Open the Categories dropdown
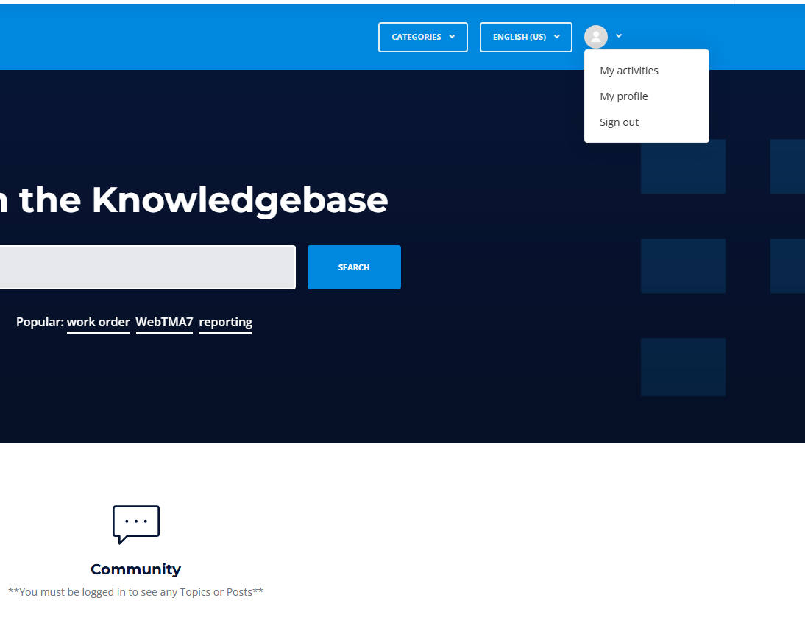The height and width of the screenshot is (623, 805). pos(422,37)
